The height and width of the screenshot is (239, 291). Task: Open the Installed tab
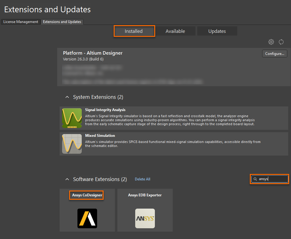(134, 31)
